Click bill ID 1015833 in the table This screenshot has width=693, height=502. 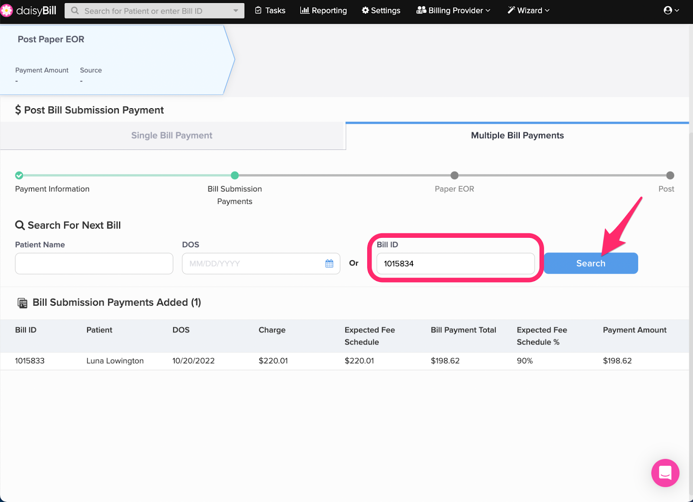click(x=30, y=361)
